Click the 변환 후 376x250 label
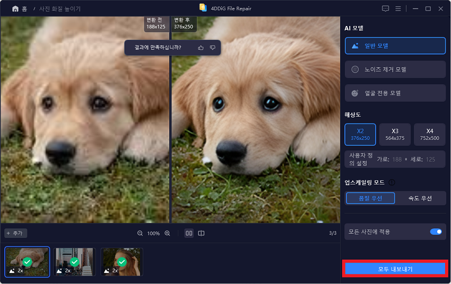Image resolution: width=451 pixels, height=284 pixels. [184, 23]
